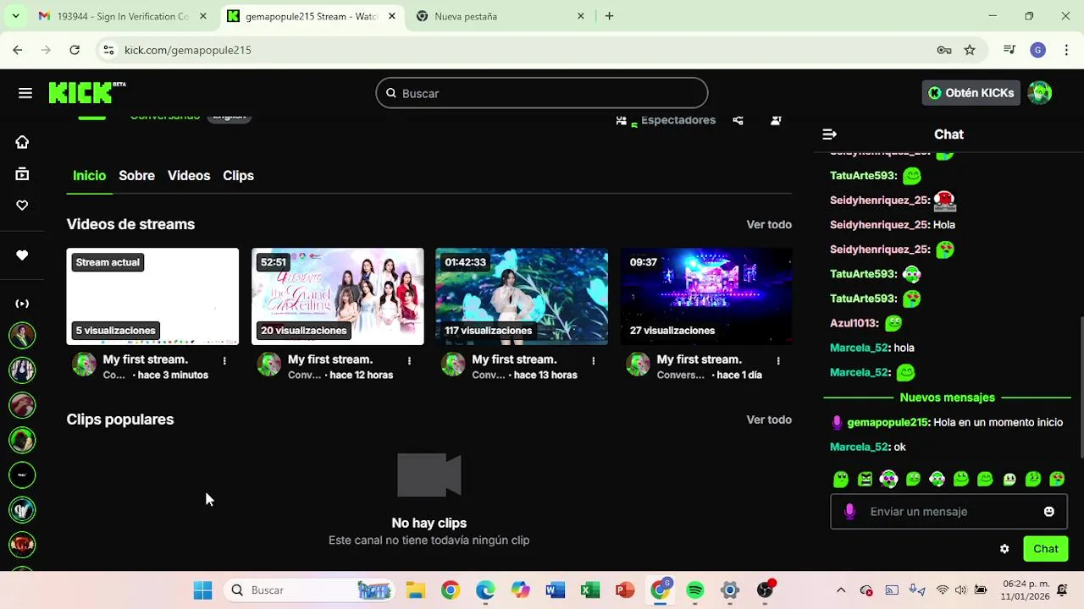
Task: Open Seidyhenriquez_25 username saying Hola
Action: [x=879, y=225]
